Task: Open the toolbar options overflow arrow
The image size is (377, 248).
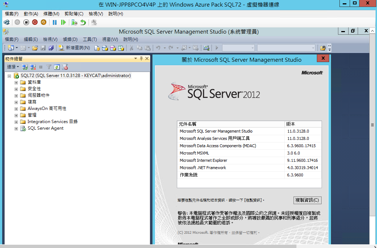Action: (x=329, y=48)
